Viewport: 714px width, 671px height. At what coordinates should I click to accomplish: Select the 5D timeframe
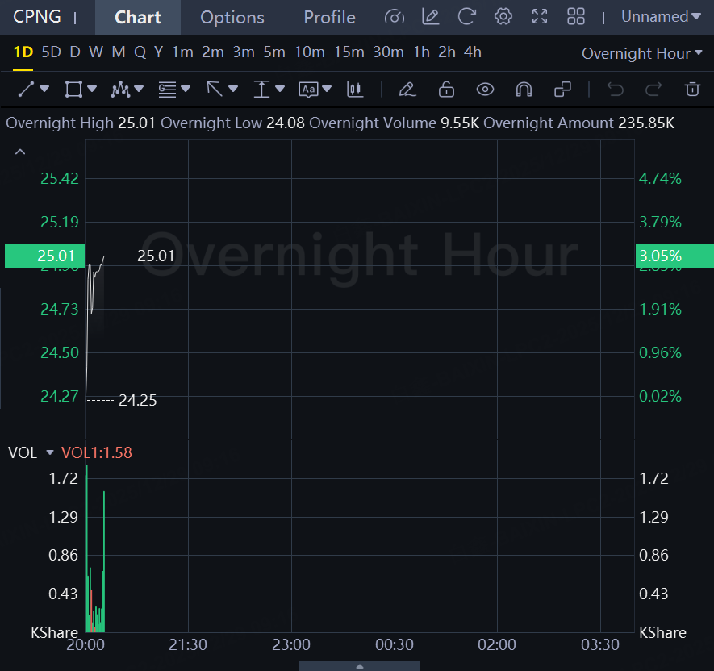point(51,52)
